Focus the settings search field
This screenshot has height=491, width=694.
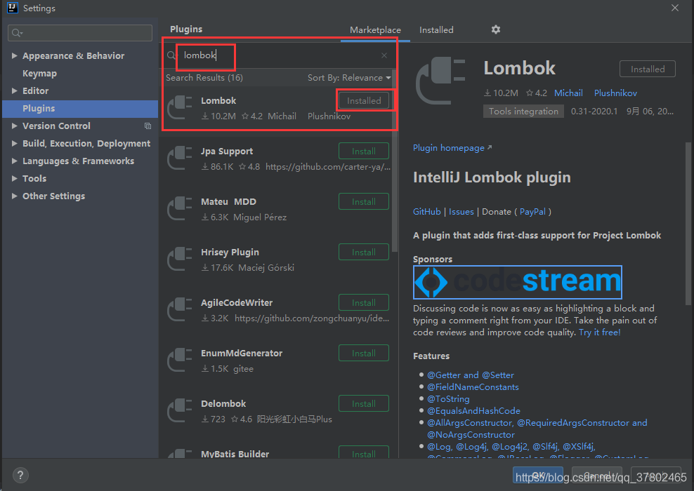pos(80,33)
